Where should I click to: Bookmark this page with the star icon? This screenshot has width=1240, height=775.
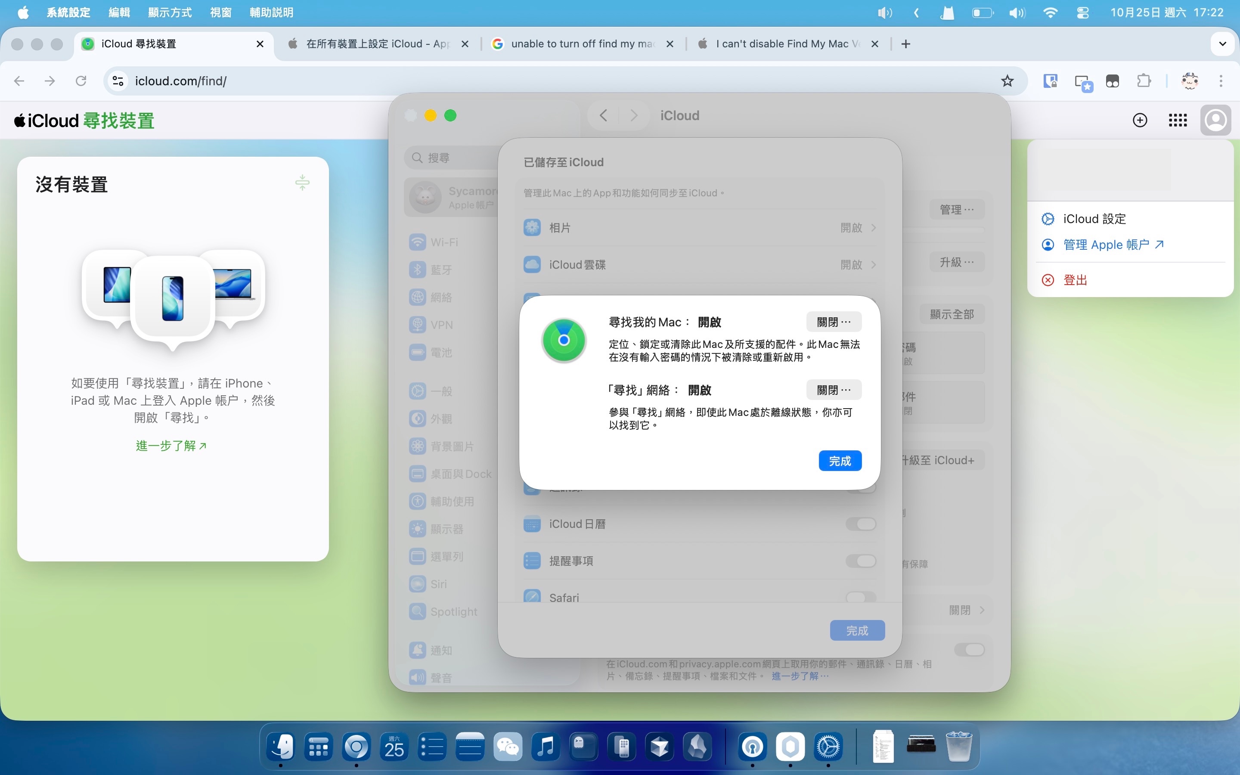tap(1007, 81)
